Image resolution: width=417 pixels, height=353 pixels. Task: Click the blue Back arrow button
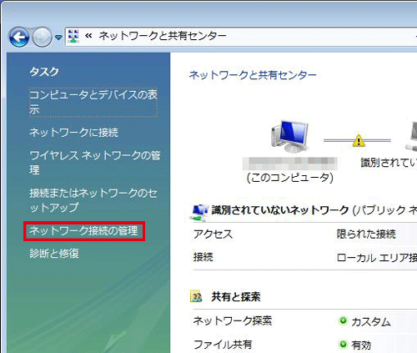coord(19,37)
